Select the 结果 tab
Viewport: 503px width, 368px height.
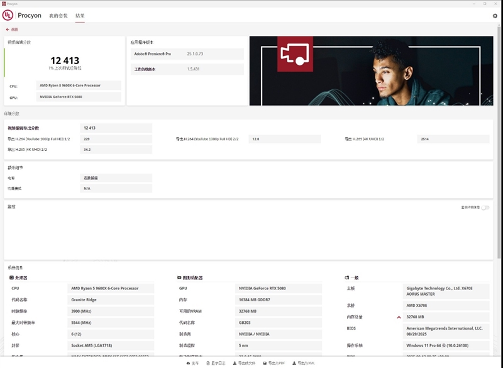(x=80, y=16)
